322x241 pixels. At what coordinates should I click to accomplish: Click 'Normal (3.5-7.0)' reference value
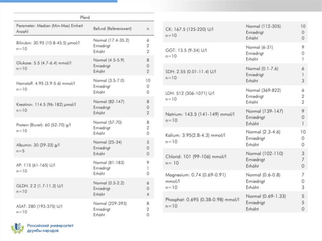point(108,80)
